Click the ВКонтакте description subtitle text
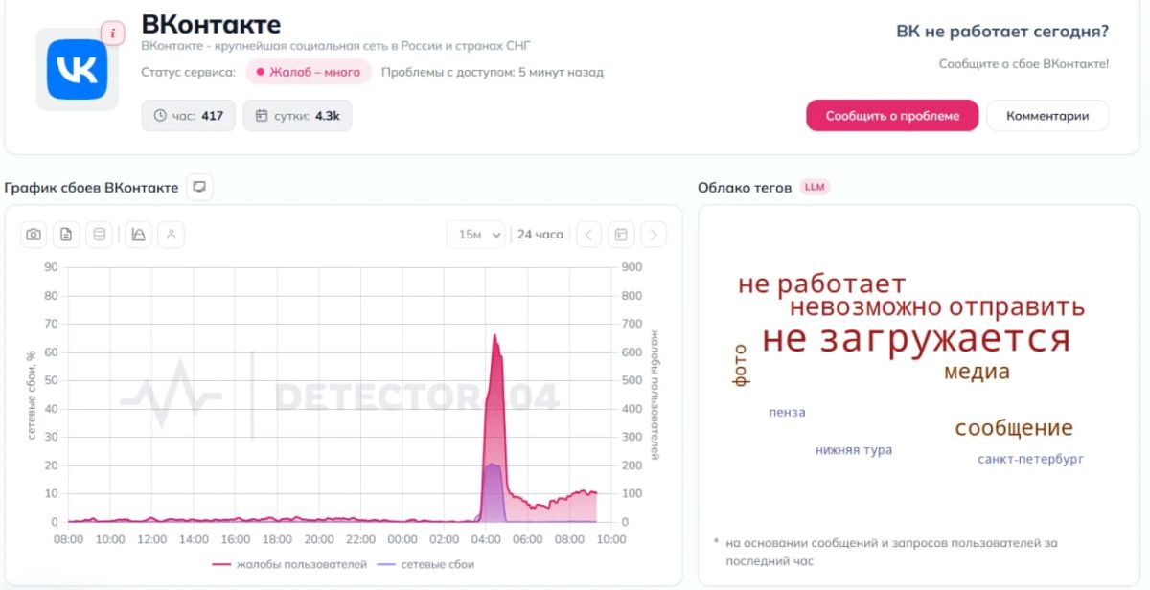 point(335,45)
